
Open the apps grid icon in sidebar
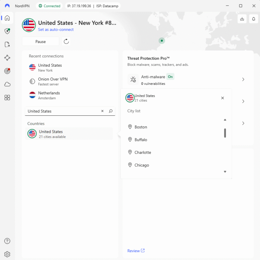[7, 97]
